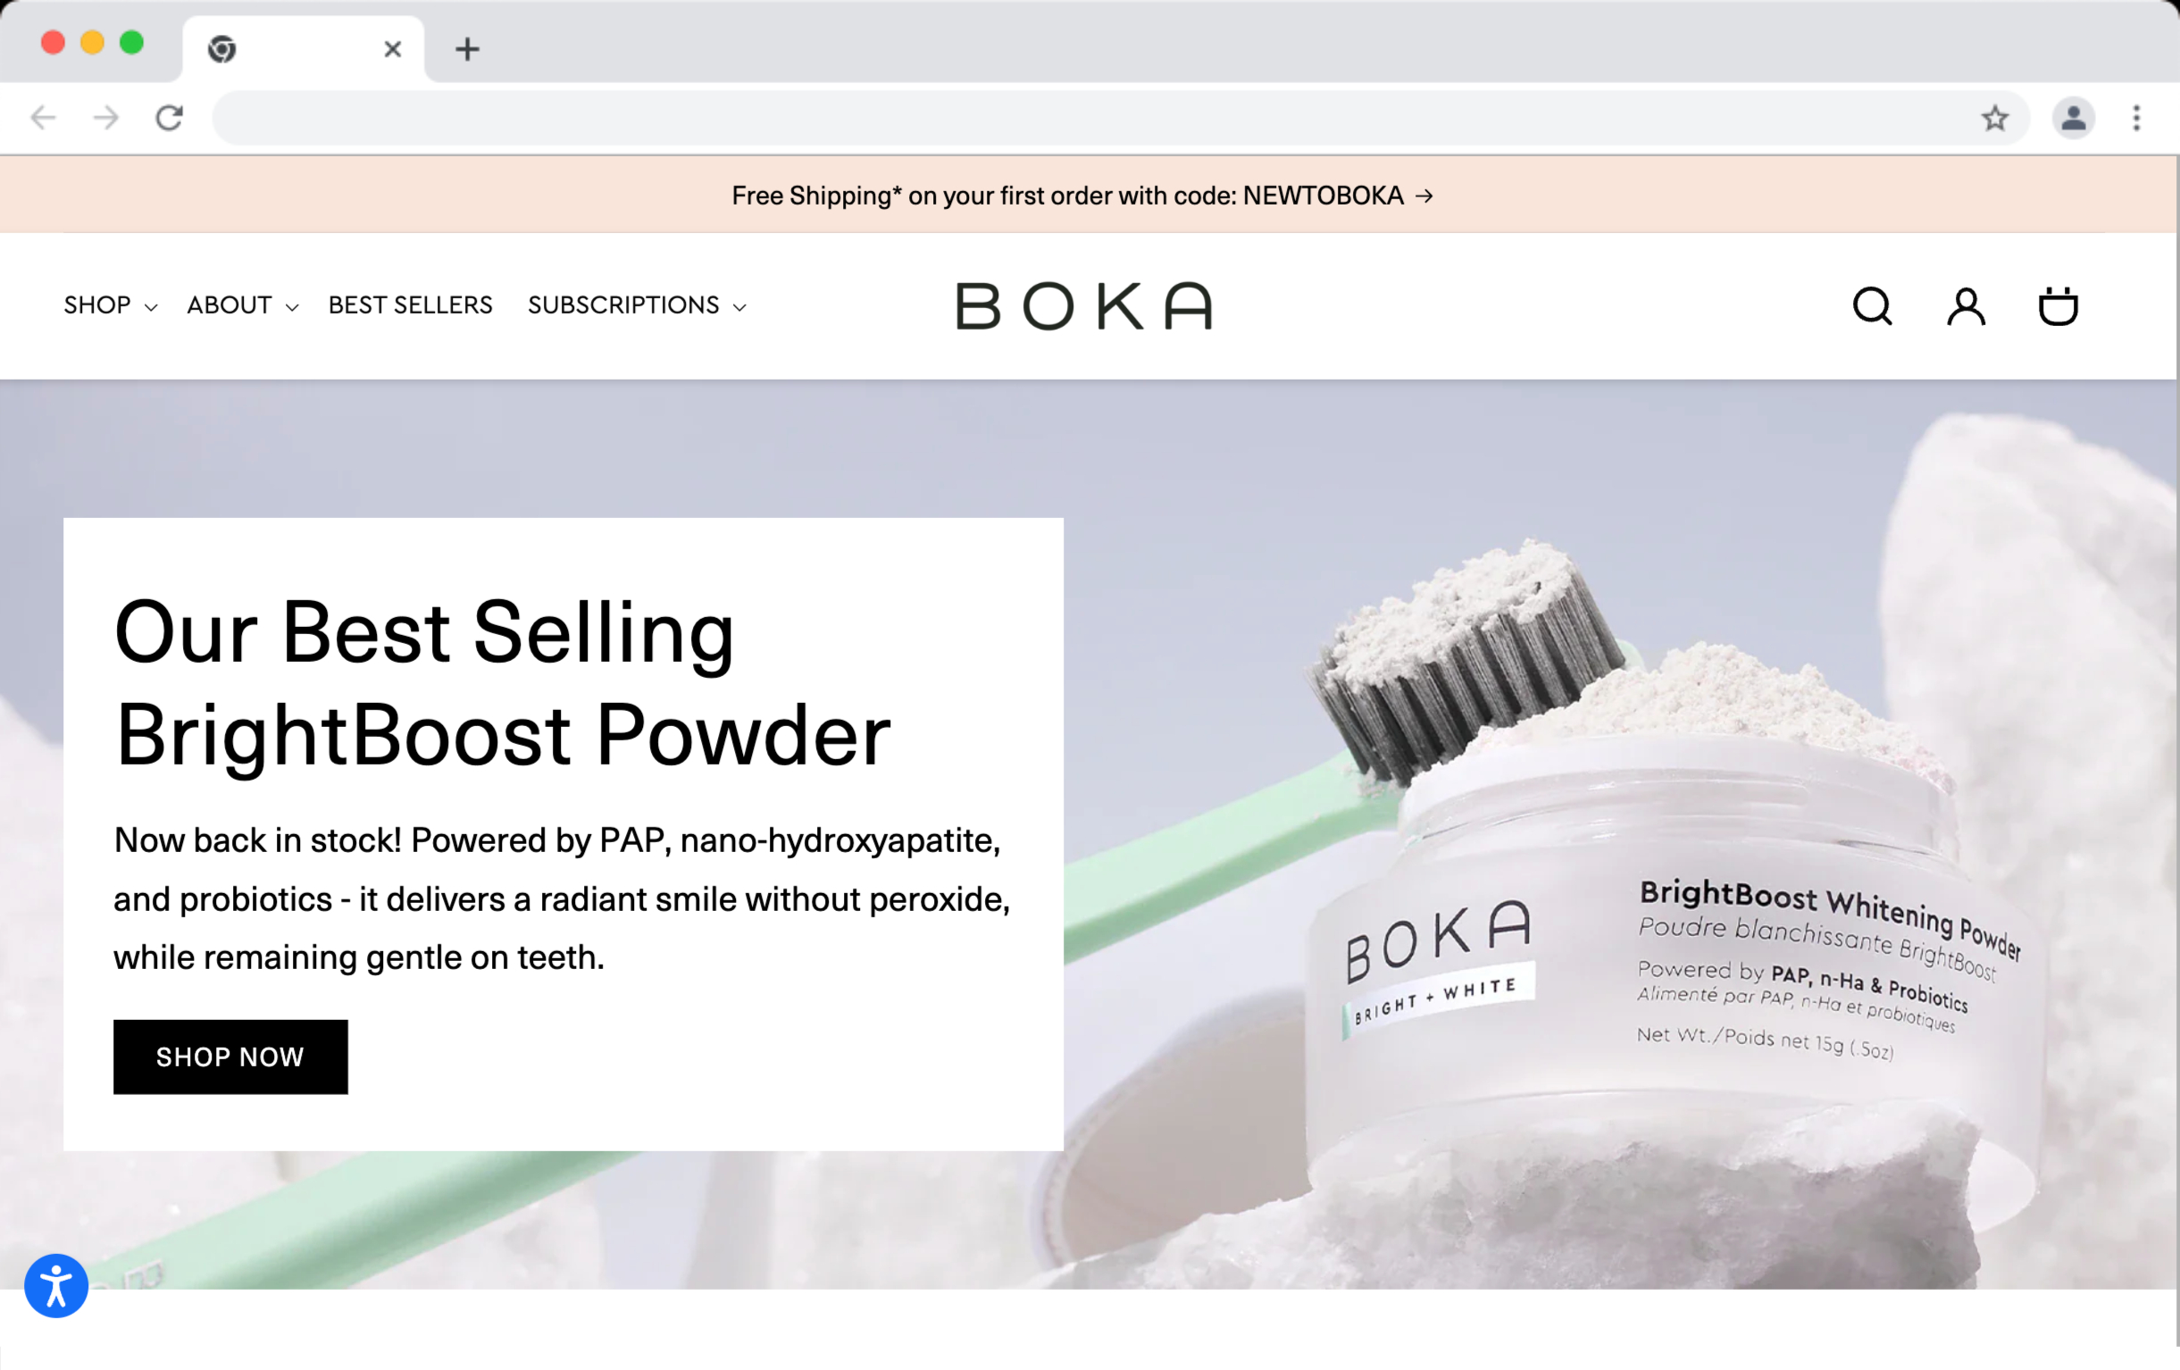Expand the SUBSCRIPTIONS dropdown menu
2180x1370 pixels.
point(638,305)
